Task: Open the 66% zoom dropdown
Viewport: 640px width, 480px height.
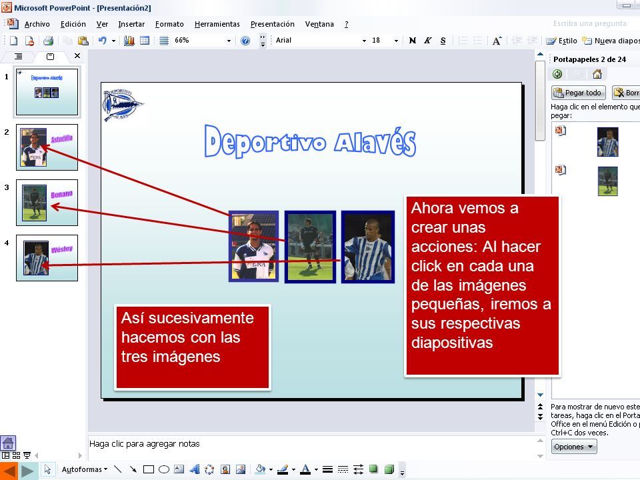Action: (229, 41)
